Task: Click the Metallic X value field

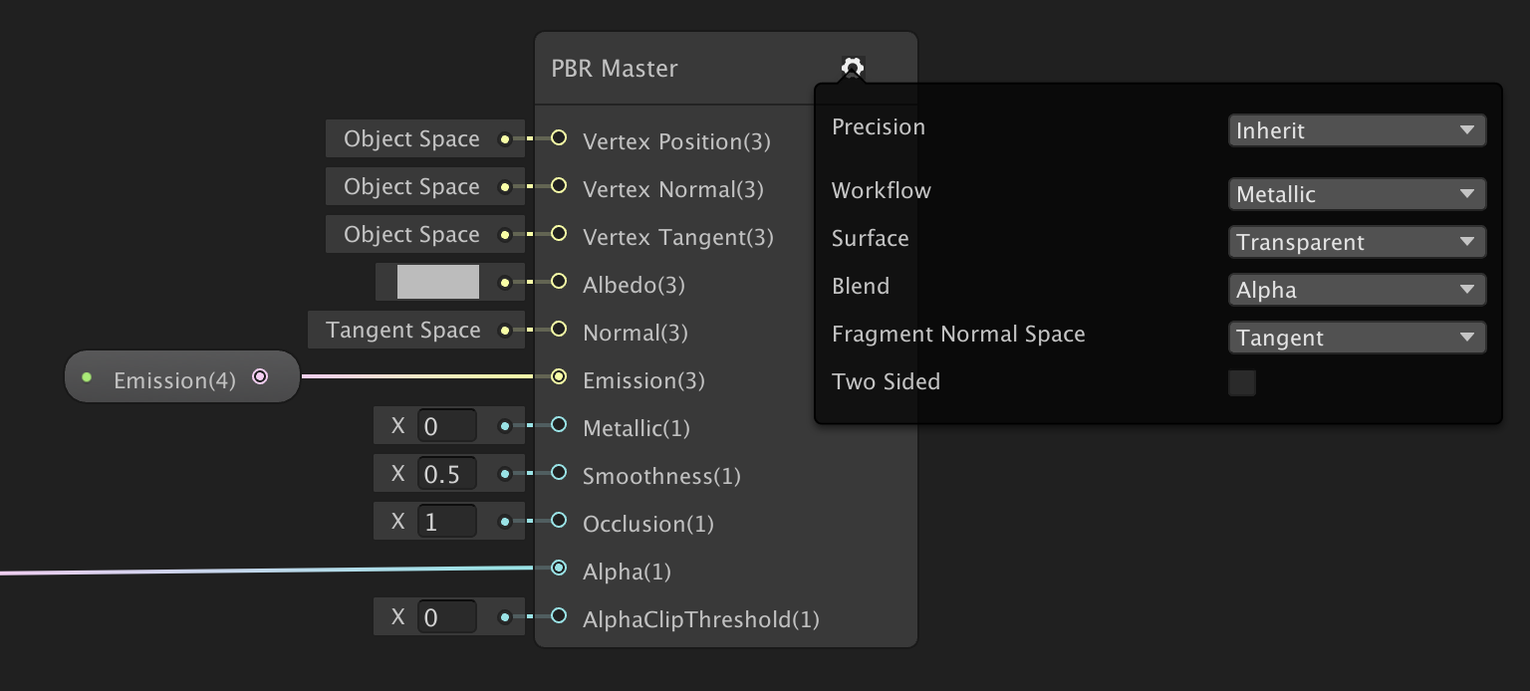Action: pos(446,427)
